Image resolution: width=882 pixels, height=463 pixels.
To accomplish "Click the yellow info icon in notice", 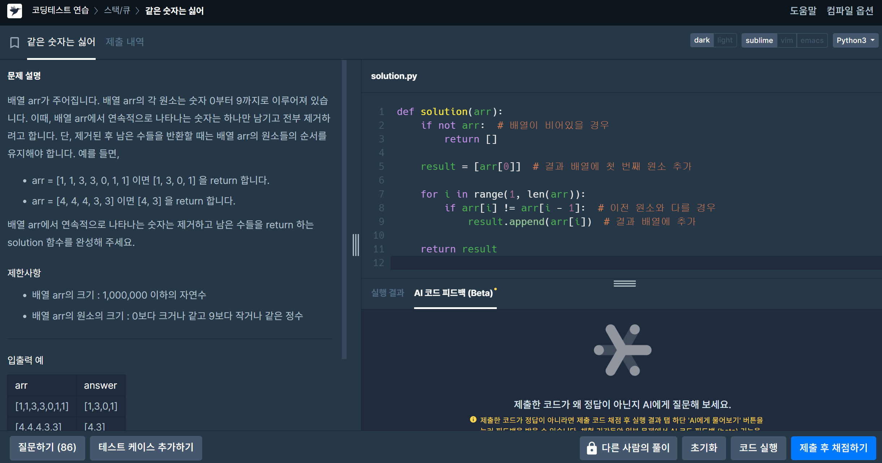I will click(x=473, y=420).
